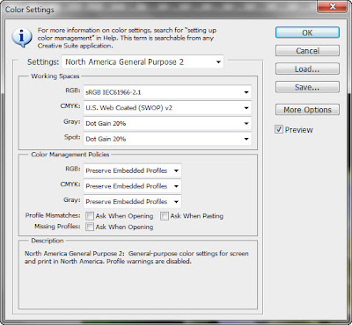Close the Color Settings window
This screenshot has height=325, width=352.
[333, 6]
